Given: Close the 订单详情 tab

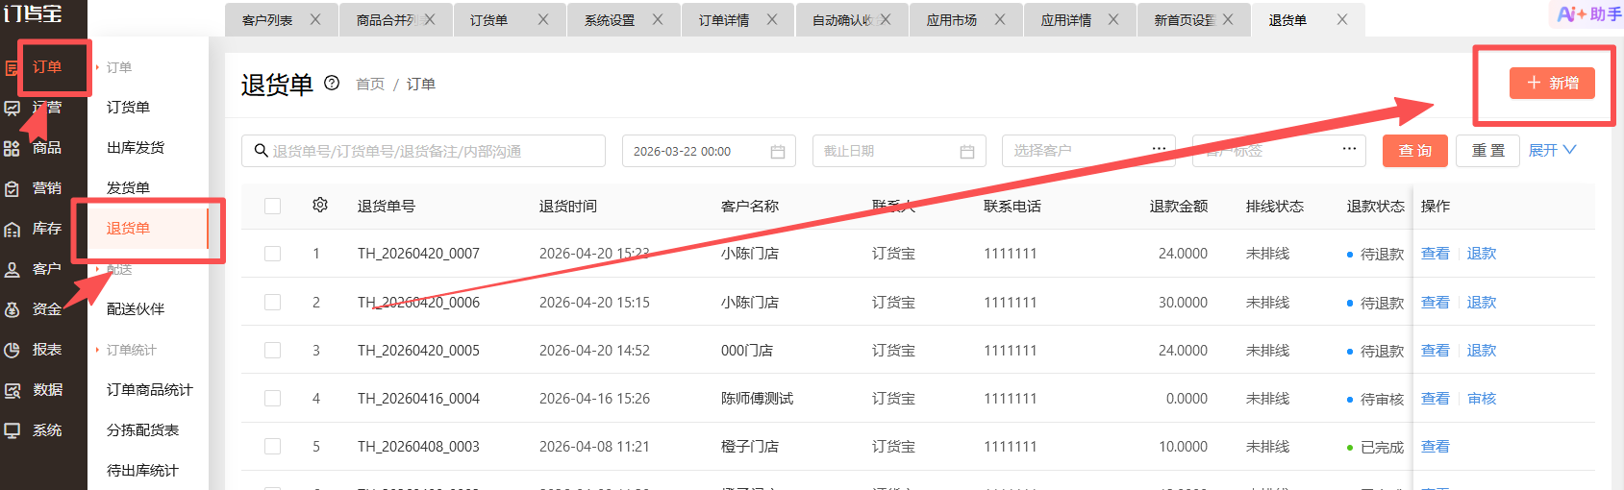Looking at the screenshot, I should coord(772,19).
